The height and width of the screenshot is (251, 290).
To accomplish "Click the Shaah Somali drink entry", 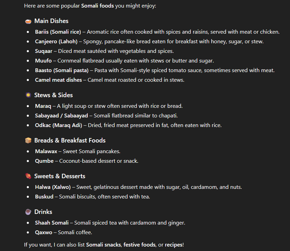I will pyautogui.click(x=52, y=223).
